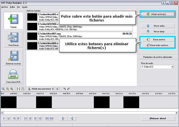Click the scissors Añadir area para borrar
This screenshot has height=127, width=179.
(x=39, y=89)
